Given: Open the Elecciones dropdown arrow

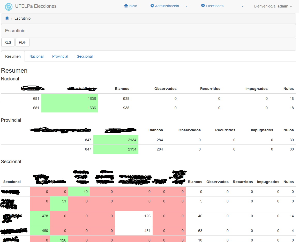Looking at the screenshot, I should 243,6.
